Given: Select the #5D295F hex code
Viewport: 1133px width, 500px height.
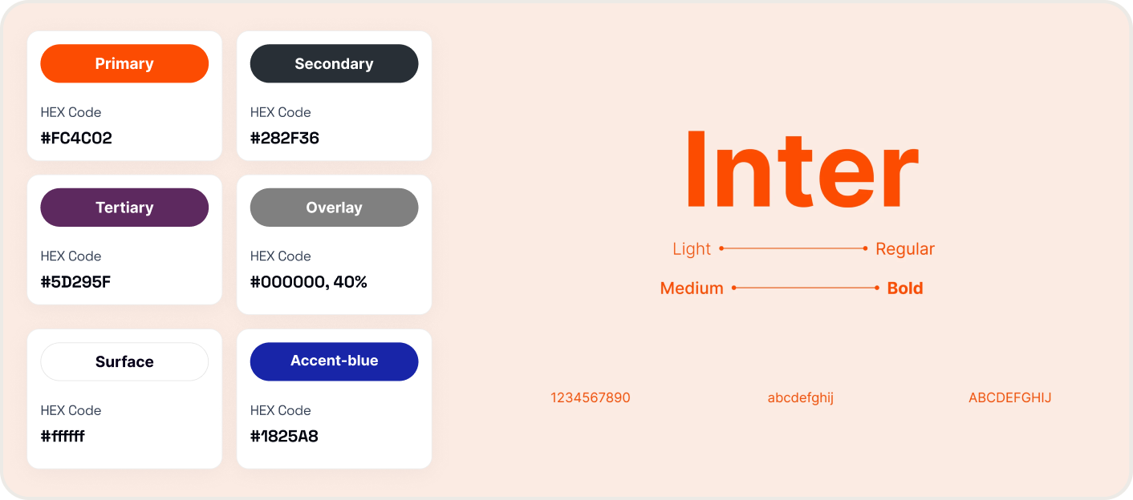Looking at the screenshot, I should pos(75,282).
